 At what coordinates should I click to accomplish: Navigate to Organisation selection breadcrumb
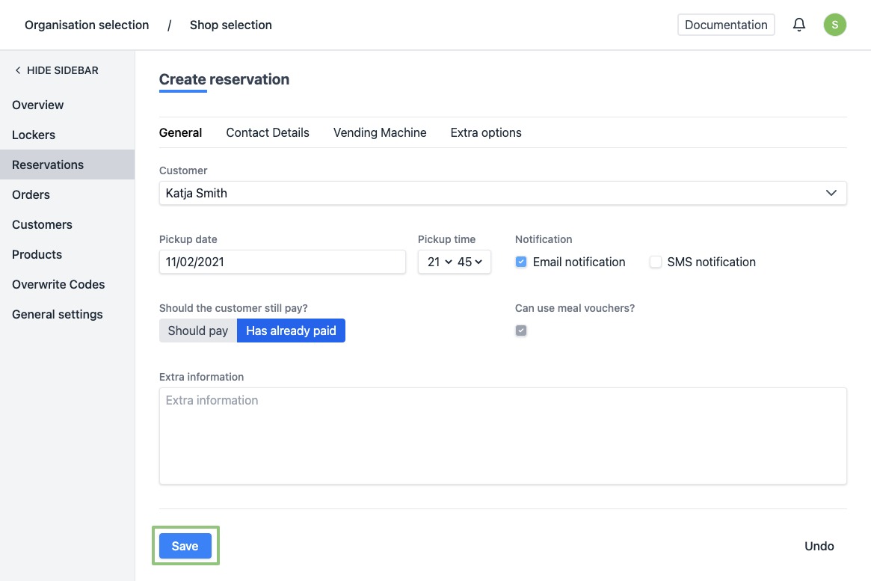point(87,25)
